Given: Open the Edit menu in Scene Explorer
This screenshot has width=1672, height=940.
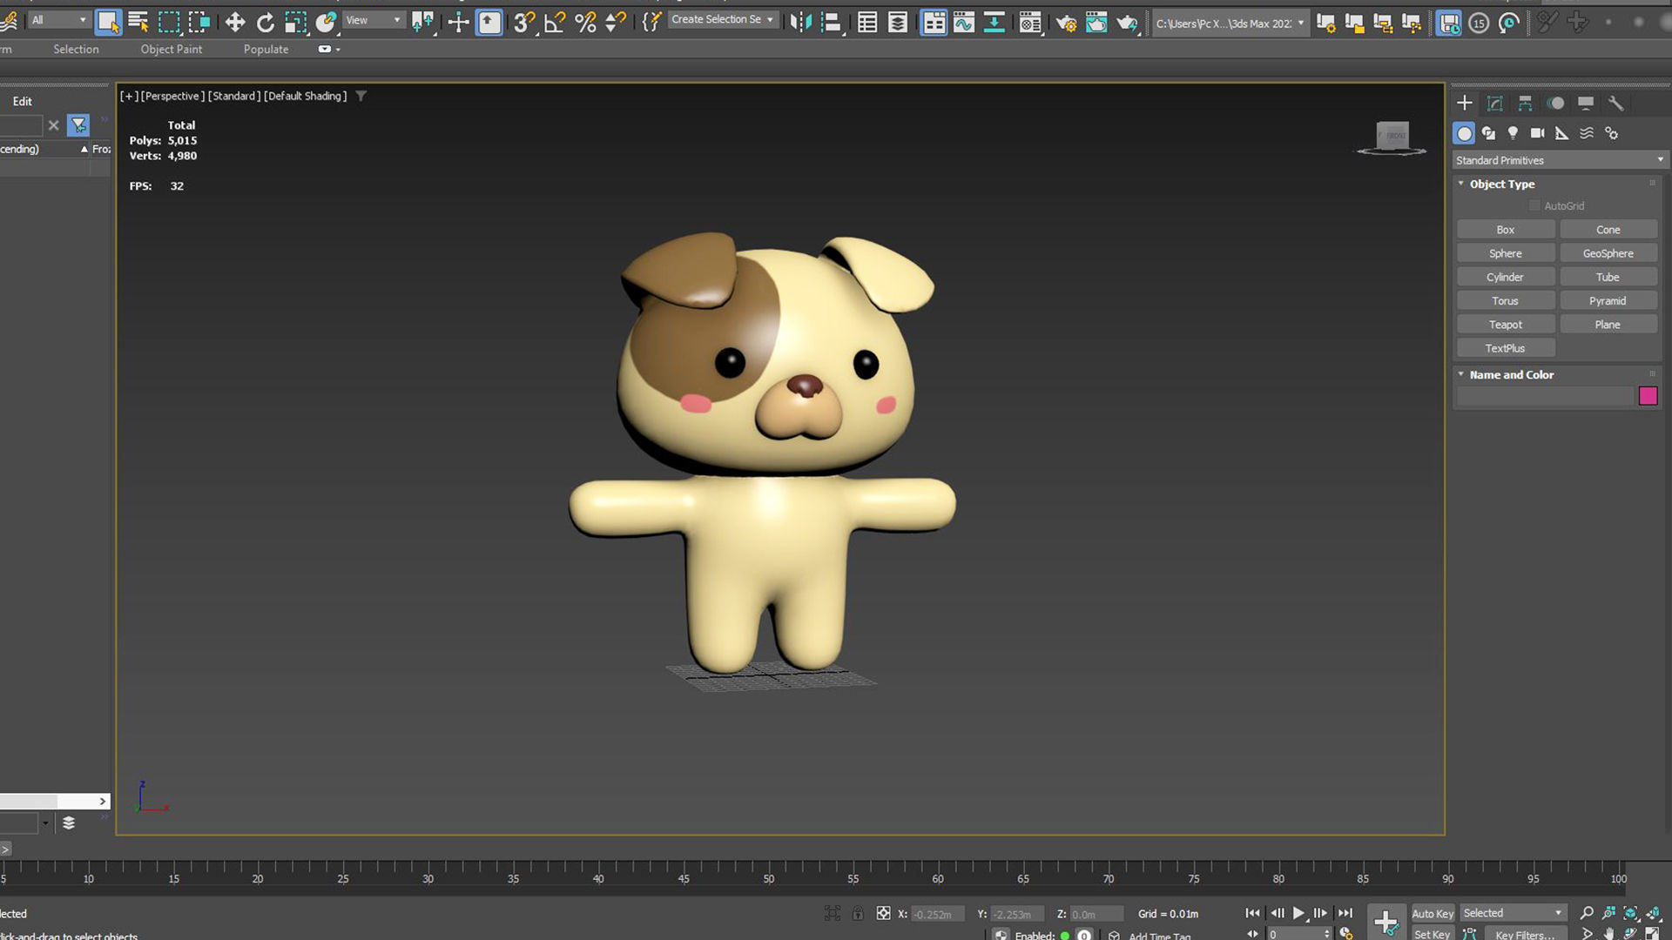Looking at the screenshot, I should [23, 101].
